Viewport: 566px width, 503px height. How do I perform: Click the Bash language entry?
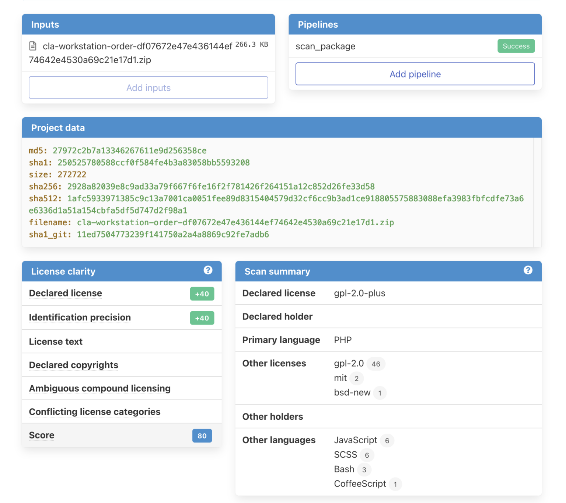(x=344, y=469)
